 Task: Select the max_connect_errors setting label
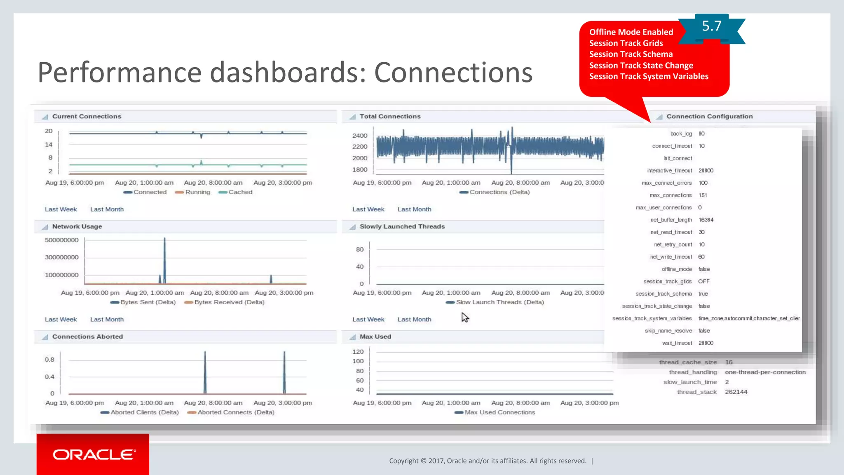click(x=667, y=183)
